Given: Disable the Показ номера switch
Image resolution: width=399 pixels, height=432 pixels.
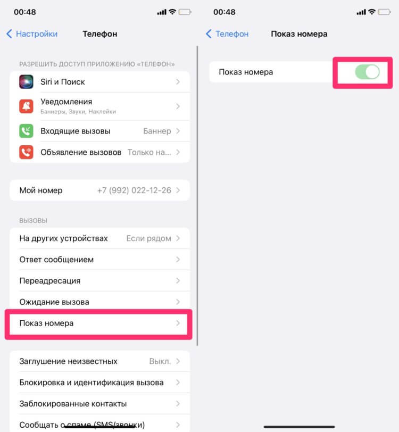Looking at the screenshot, I should point(367,72).
